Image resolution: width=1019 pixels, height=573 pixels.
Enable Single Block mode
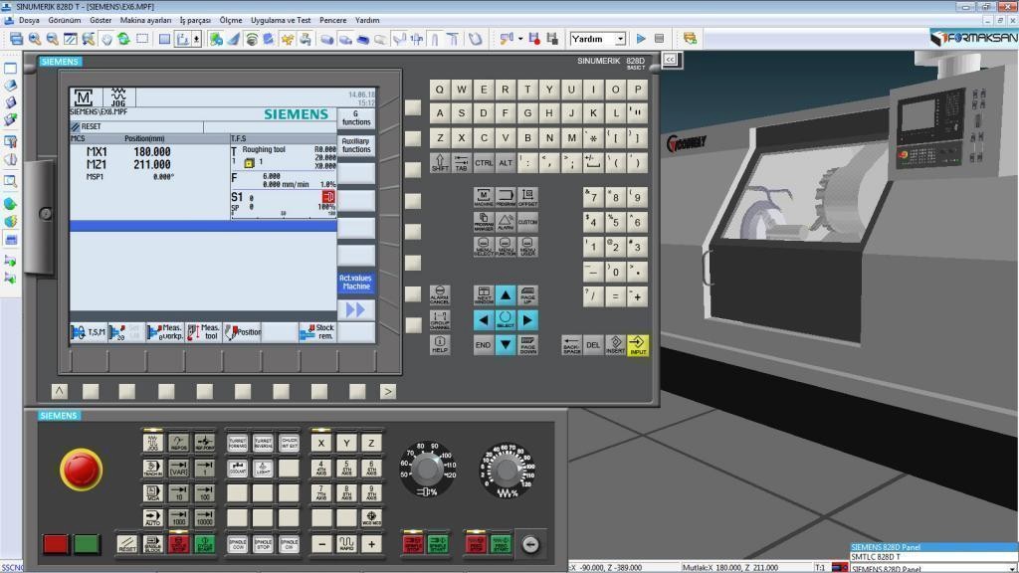coord(152,544)
